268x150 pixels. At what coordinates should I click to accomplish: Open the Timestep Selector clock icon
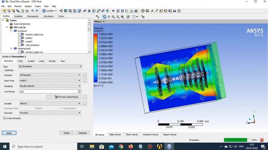tap(143, 11)
